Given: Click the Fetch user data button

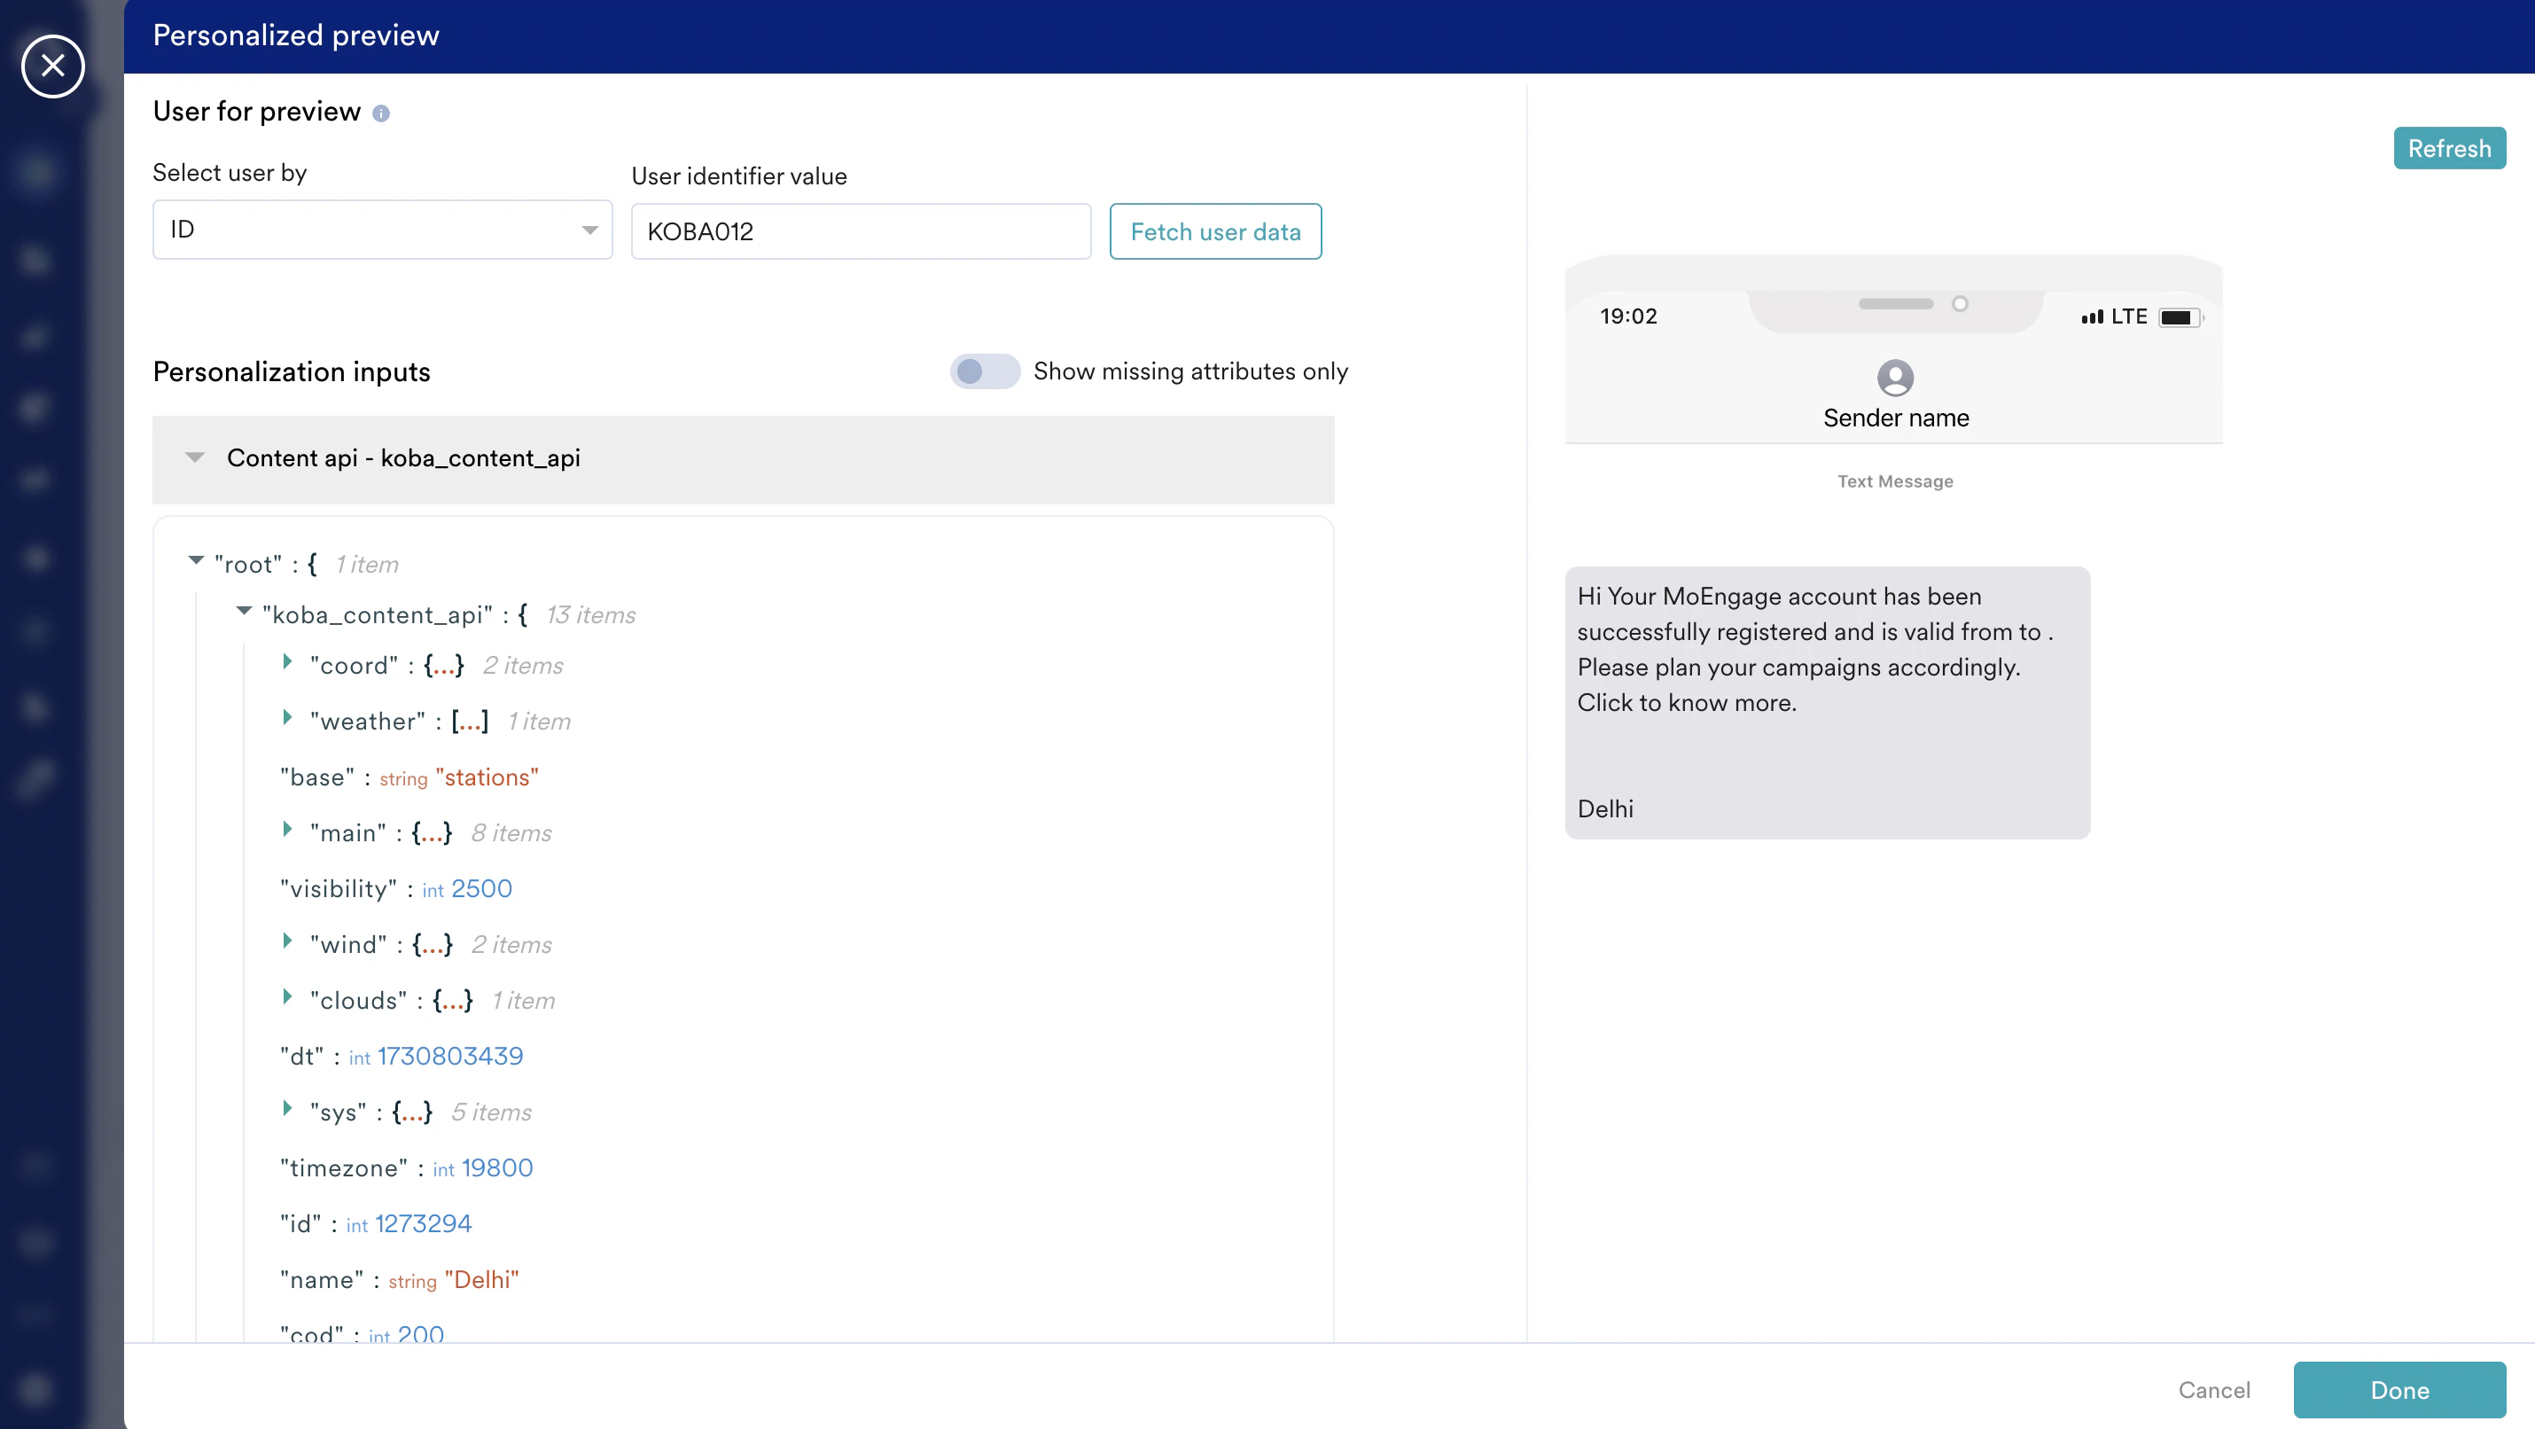Looking at the screenshot, I should (1214, 231).
